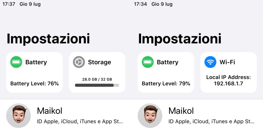Tap the 17:37 clock in status bar
Screen dimensions: 263x132
pyautogui.click(x=9, y=4)
